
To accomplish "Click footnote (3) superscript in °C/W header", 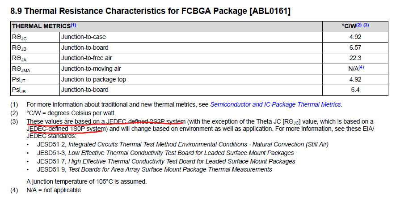I will click(x=366, y=25).
